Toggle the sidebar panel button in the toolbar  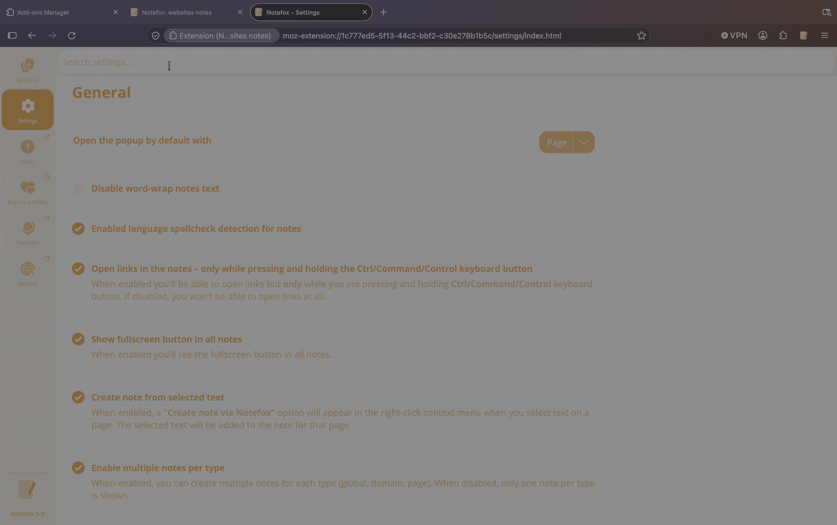point(12,35)
